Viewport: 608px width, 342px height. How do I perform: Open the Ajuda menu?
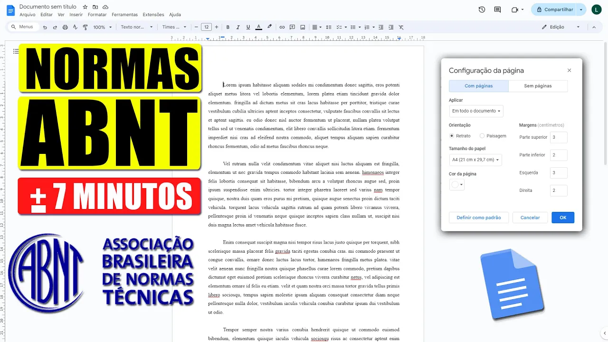click(x=175, y=15)
